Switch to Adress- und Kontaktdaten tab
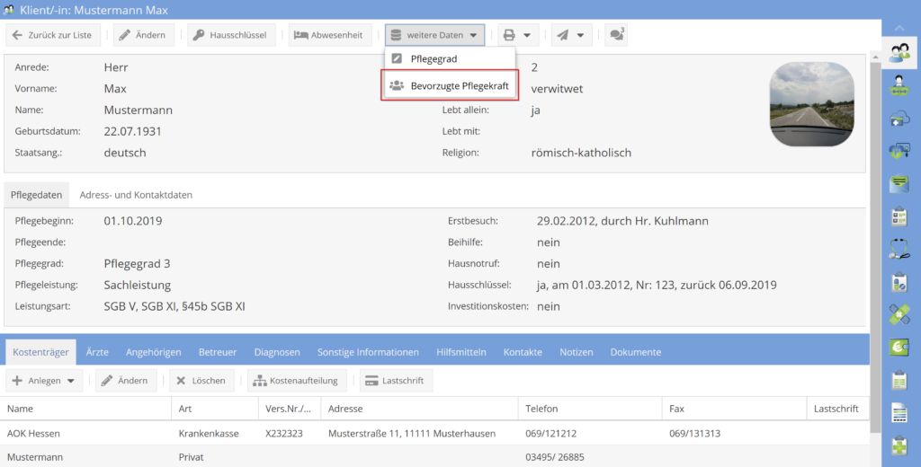The height and width of the screenshot is (467, 921). pos(136,195)
